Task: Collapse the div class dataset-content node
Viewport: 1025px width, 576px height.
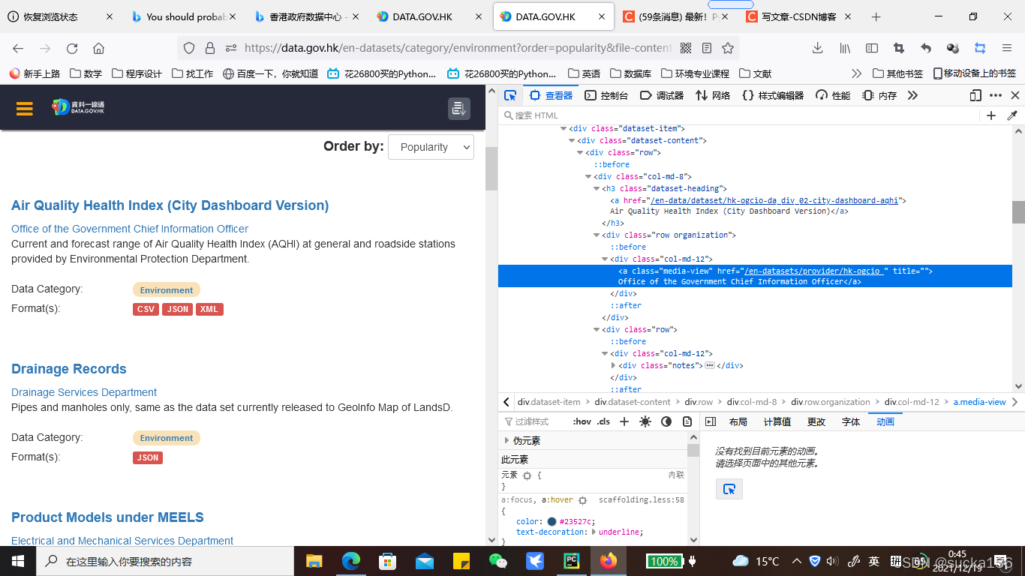Action: [x=573, y=140]
